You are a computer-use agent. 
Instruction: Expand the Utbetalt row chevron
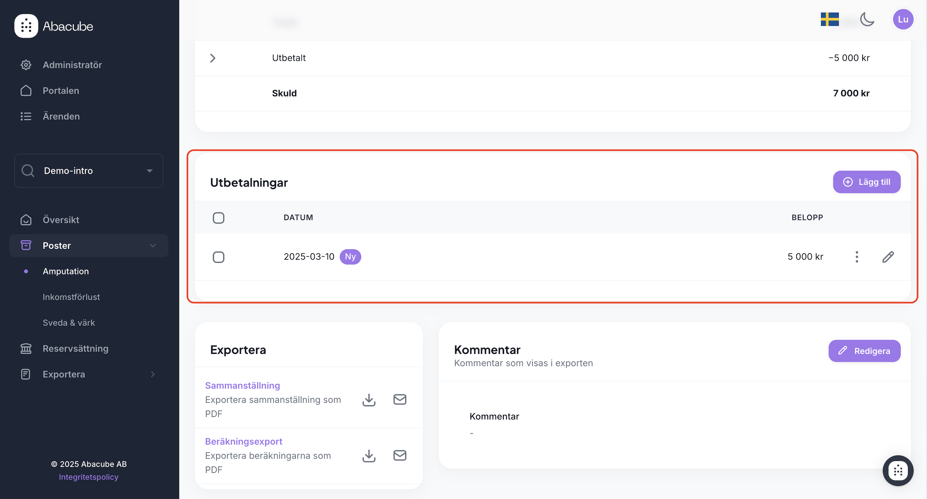[213, 58]
